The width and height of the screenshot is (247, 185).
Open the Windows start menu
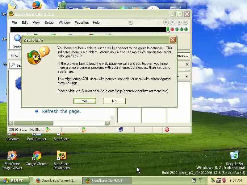pyautogui.click(x=15, y=180)
